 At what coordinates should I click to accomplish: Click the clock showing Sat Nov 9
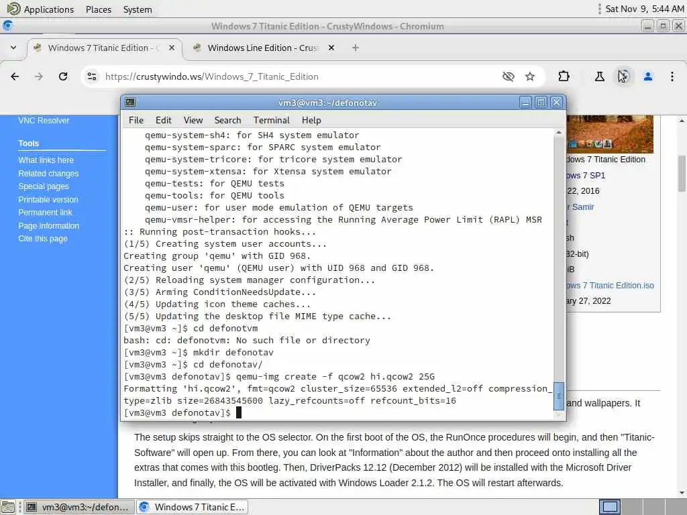point(645,9)
